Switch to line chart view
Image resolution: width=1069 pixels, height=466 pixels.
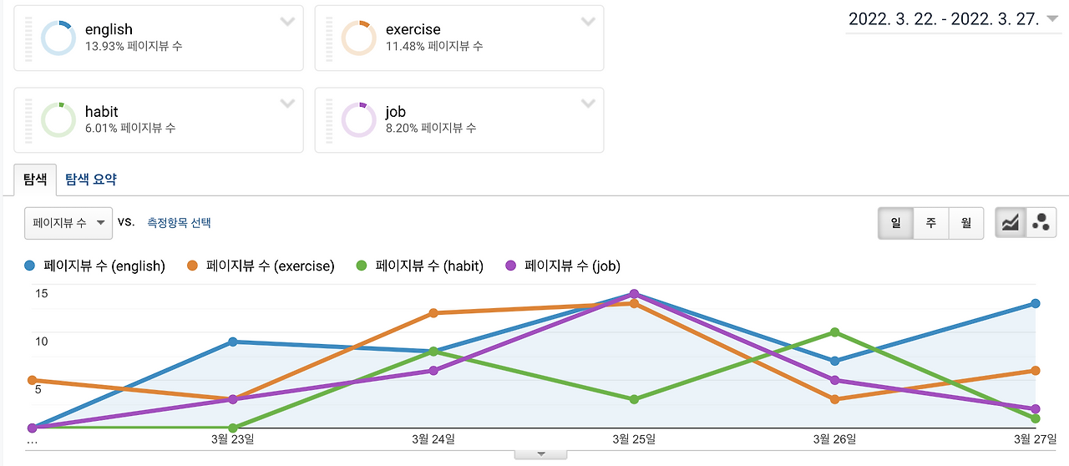(x=1011, y=223)
